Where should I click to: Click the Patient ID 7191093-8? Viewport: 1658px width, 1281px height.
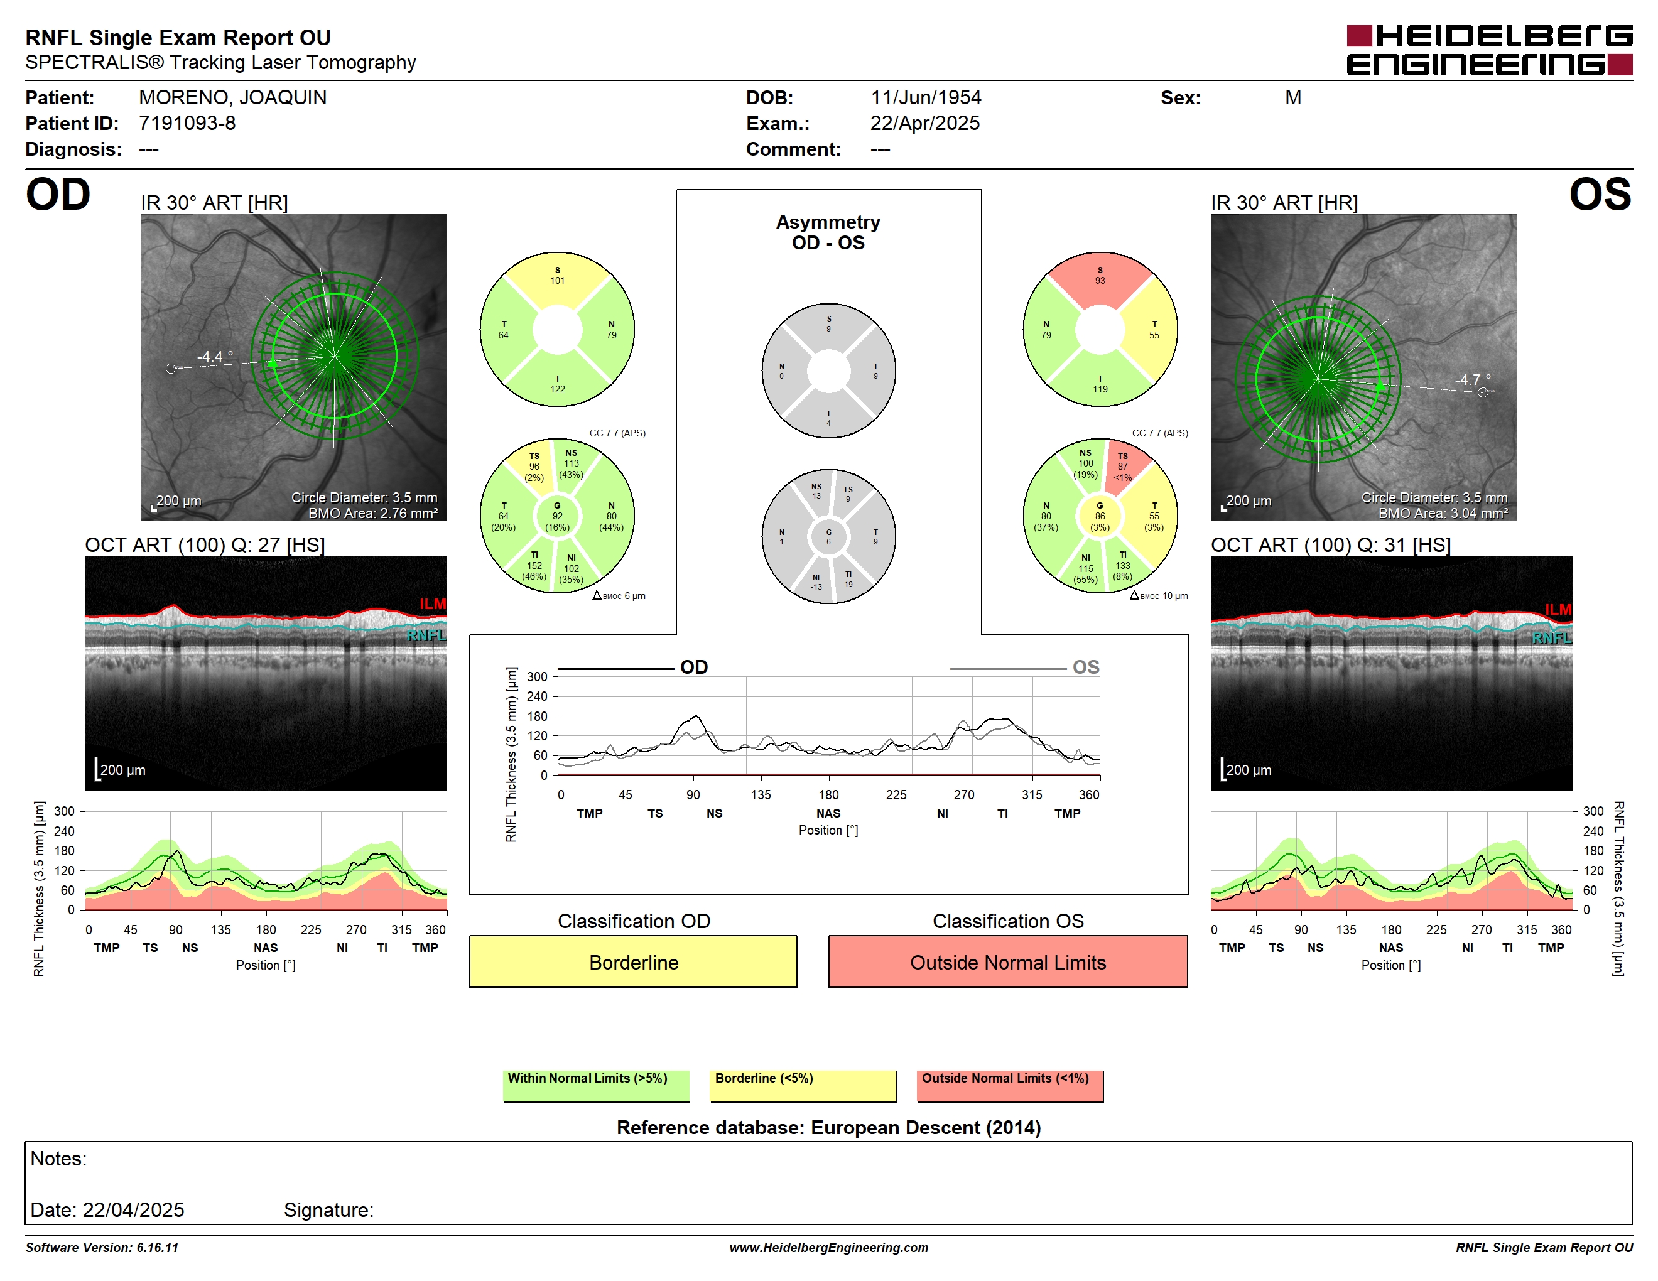tap(187, 123)
